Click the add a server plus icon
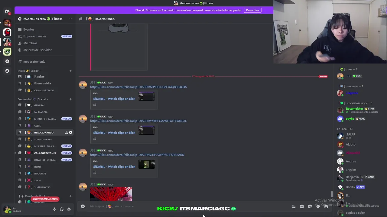Viewport: 387px width, 217px height. pos(7,61)
